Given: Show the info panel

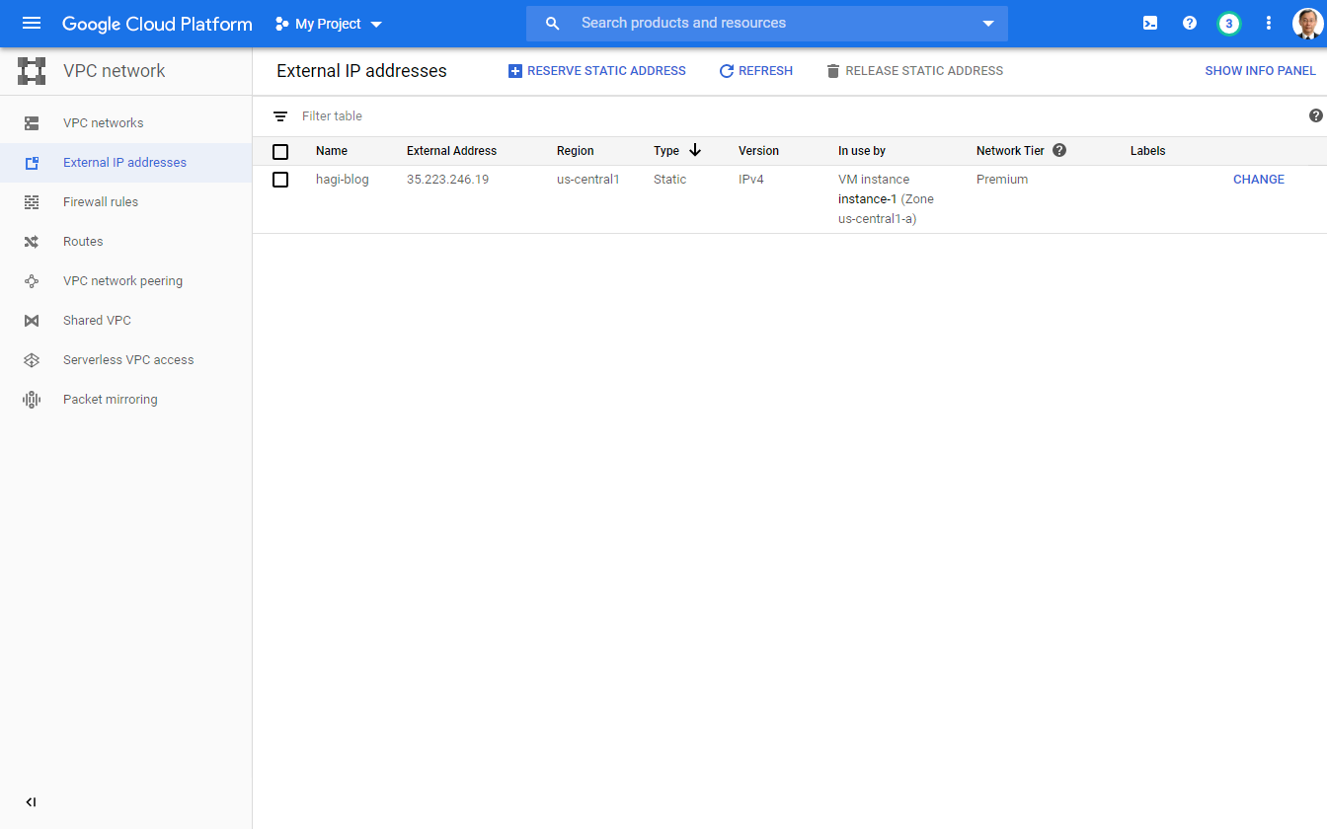Looking at the screenshot, I should pos(1260,71).
